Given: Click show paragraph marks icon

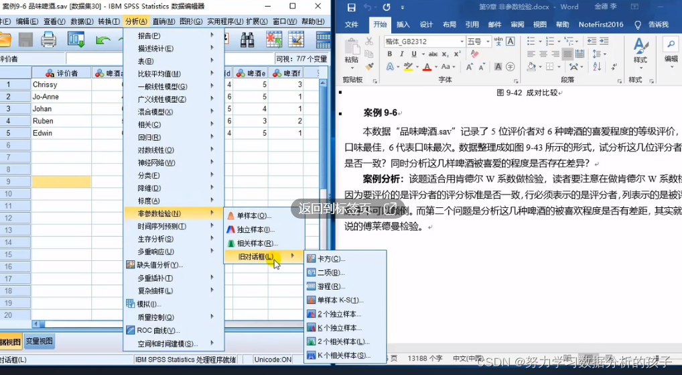Looking at the screenshot, I should (614, 66).
